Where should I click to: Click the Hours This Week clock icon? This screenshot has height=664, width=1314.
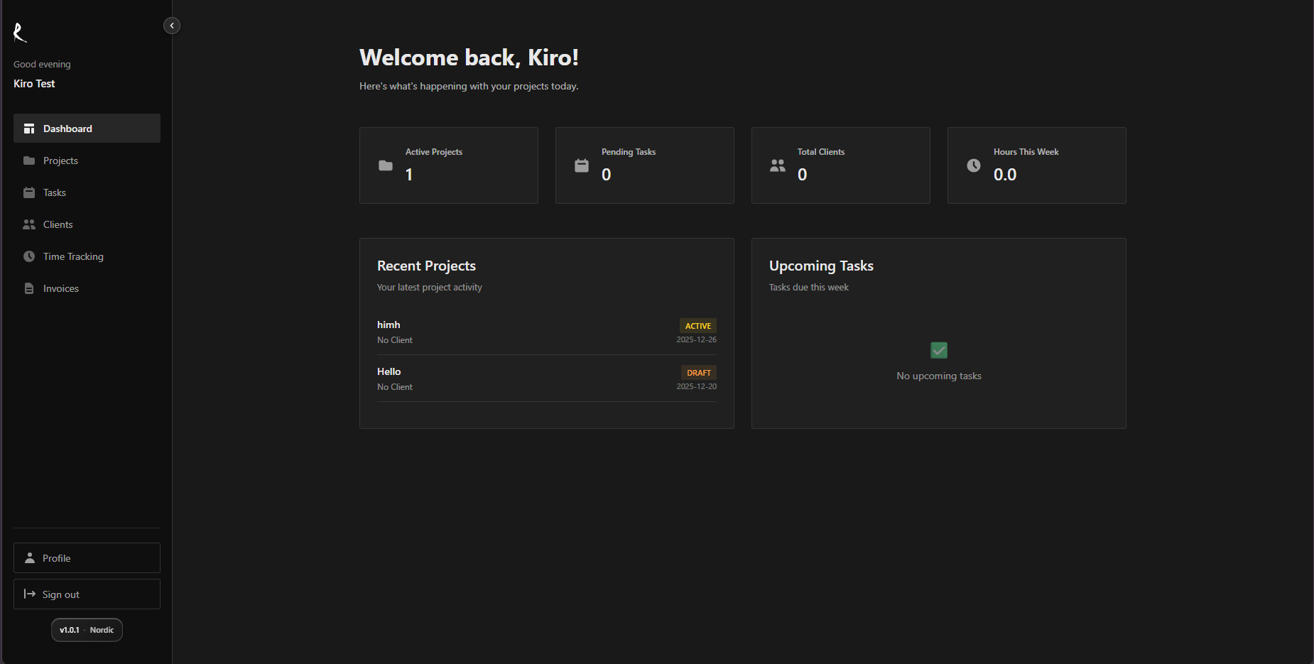(974, 165)
